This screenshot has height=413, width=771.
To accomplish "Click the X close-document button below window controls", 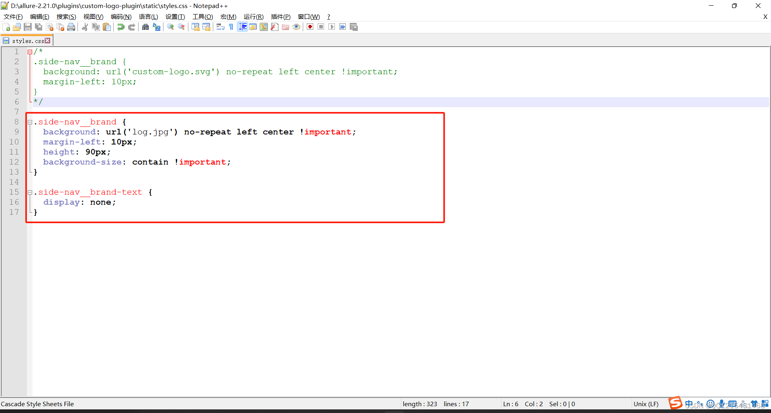I will [x=765, y=16].
